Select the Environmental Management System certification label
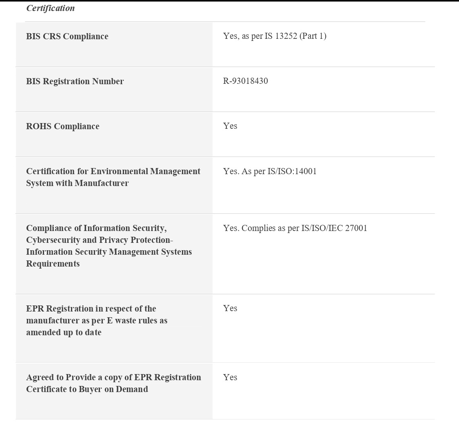 [x=113, y=177]
